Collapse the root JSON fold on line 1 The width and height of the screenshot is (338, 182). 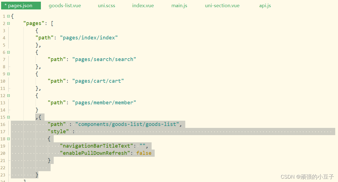pos(8,16)
